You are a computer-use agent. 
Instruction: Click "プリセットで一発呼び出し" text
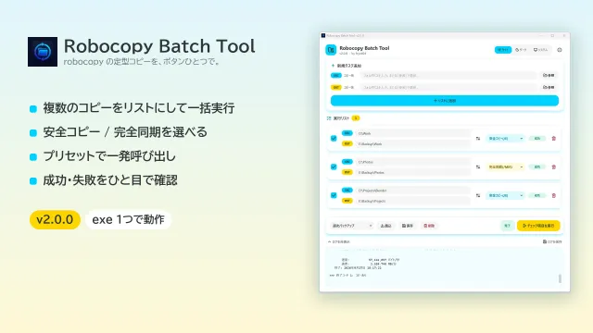tap(109, 156)
